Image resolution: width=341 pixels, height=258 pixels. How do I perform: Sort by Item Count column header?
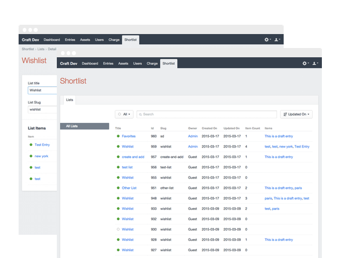pyautogui.click(x=253, y=128)
